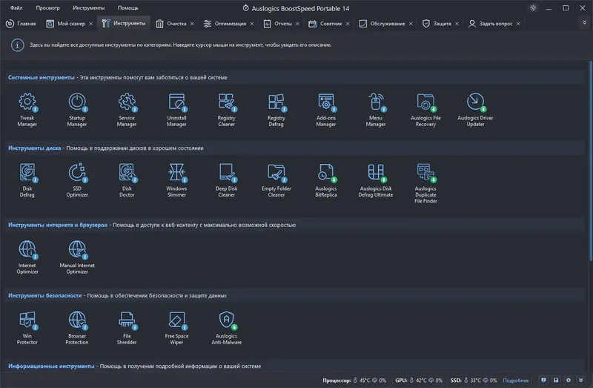Launch the Internet Optimizer tool
Image resolution: width=593 pixels, height=388 pixels.
point(27,257)
